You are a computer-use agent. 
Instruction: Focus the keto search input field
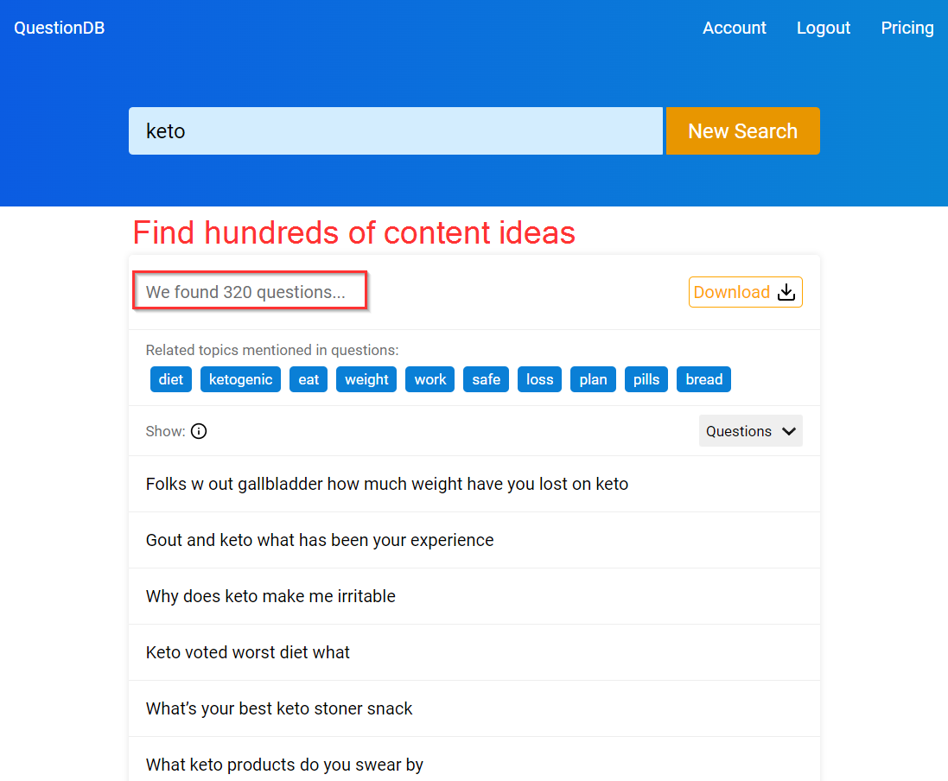pyautogui.click(x=396, y=131)
